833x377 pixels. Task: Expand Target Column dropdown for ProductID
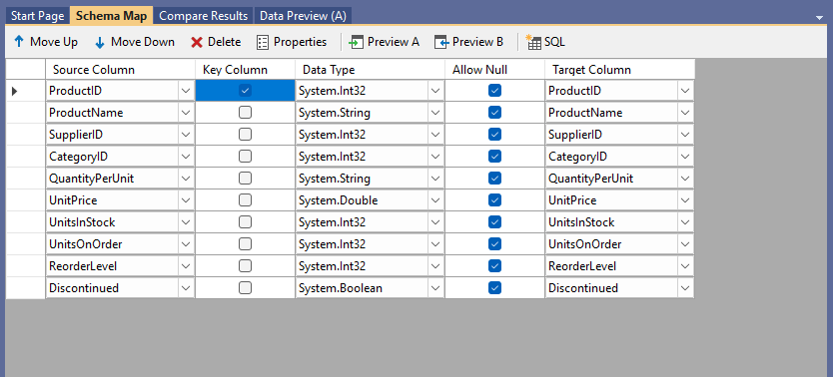tap(685, 91)
